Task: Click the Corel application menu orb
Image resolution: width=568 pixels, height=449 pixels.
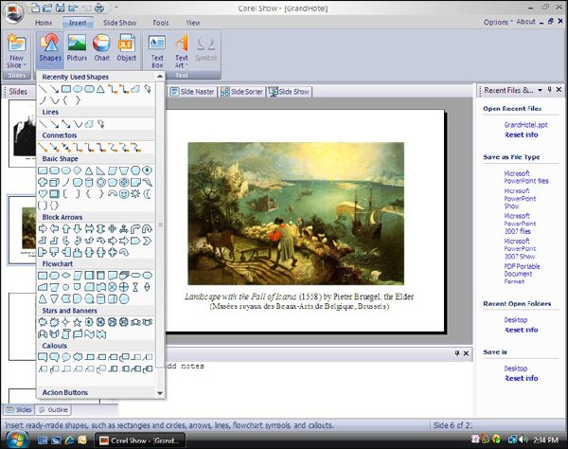Action: click(x=14, y=13)
